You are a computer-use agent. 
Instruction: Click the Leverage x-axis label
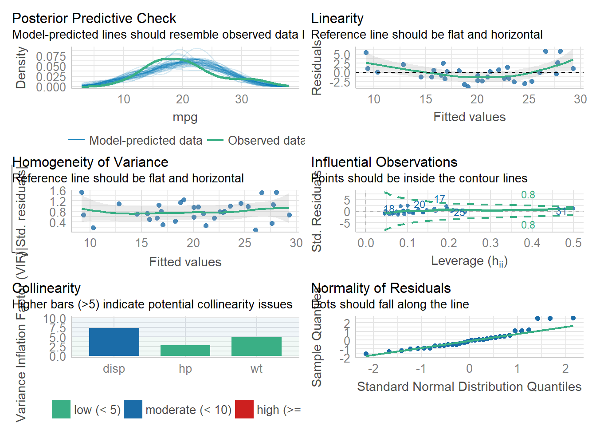point(469,261)
